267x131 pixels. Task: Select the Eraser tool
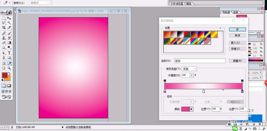click(x=4, y=43)
